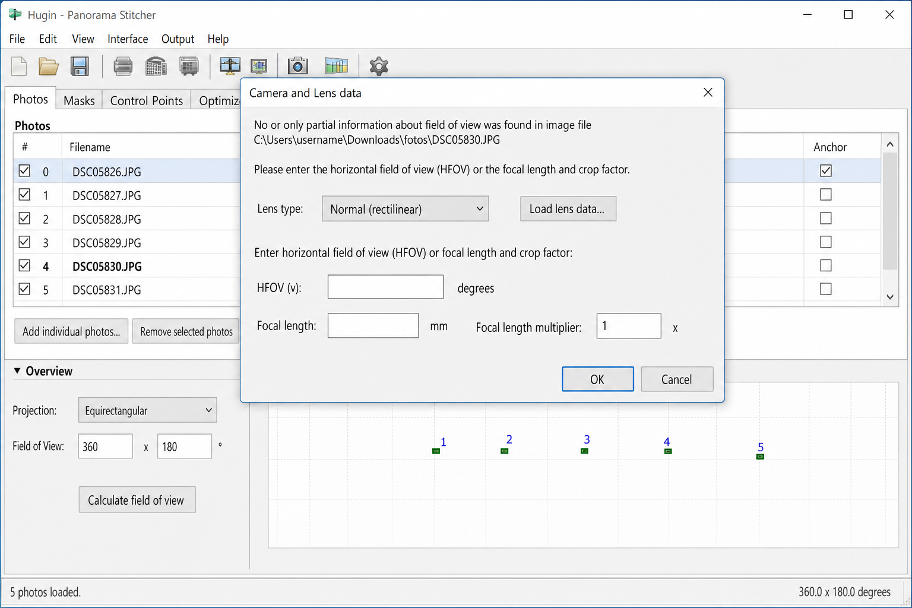Collapse the Overview section triangle
Screen dimensions: 912x608
pyautogui.click(x=17, y=370)
